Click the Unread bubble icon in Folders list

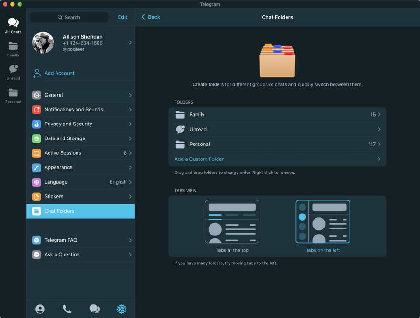(180, 129)
